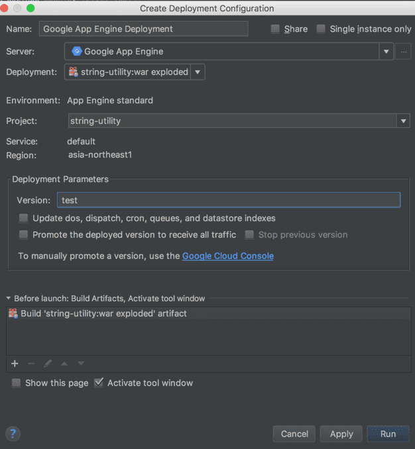This screenshot has height=449, width=415.
Task: Enable the Share checkbox
Action: (276, 29)
